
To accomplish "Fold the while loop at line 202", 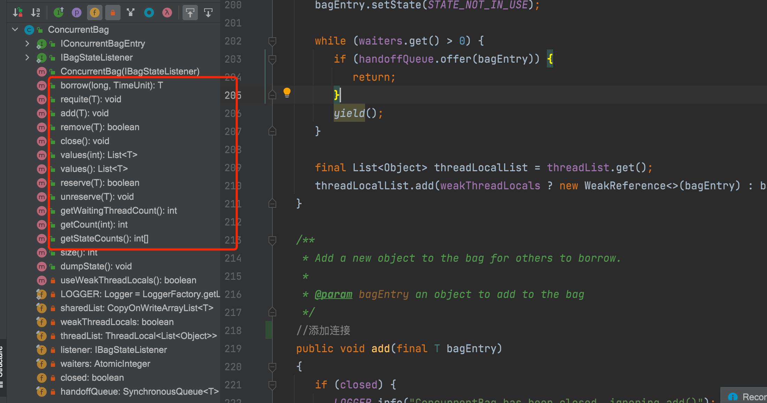I will [272, 41].
